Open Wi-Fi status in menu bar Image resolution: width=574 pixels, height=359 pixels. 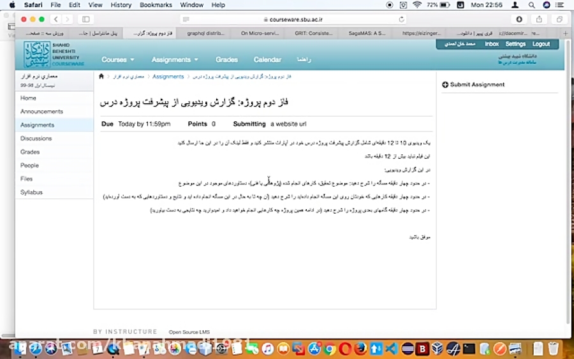click(x=416, y=5)
